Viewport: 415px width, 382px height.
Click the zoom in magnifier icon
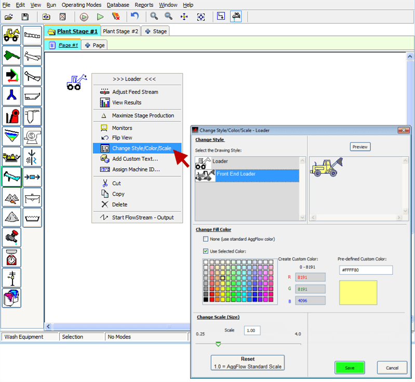click(154, 17)
